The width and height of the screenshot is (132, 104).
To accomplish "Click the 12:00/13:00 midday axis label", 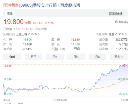I will tap(60, 100).
